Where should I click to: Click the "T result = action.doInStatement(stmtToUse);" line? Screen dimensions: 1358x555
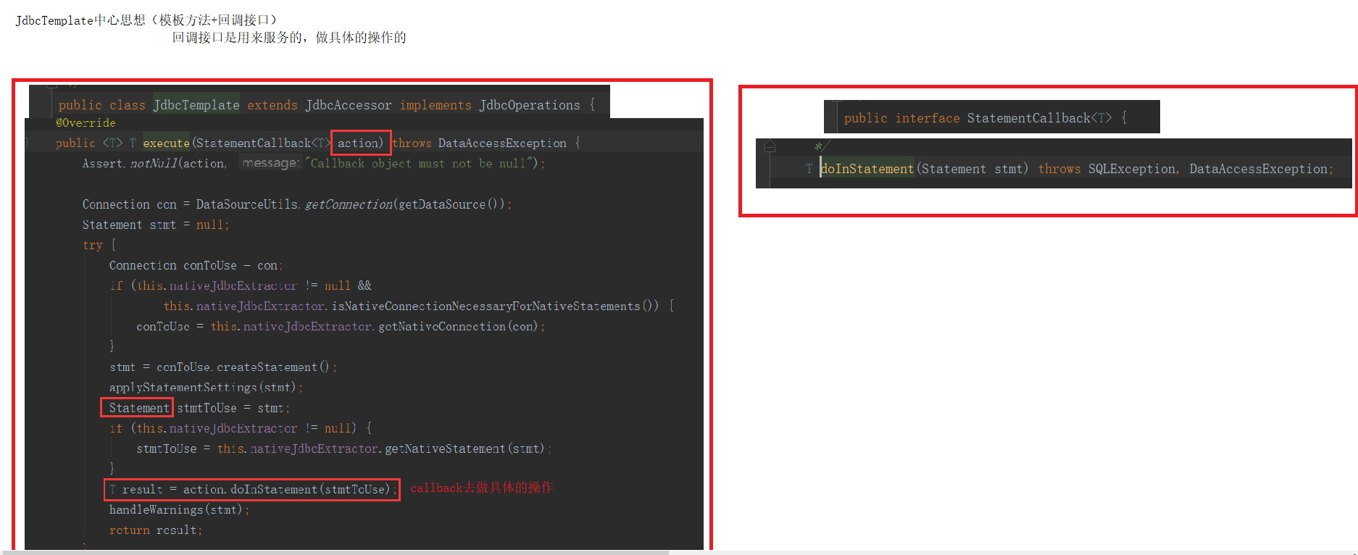pos(252,490)
